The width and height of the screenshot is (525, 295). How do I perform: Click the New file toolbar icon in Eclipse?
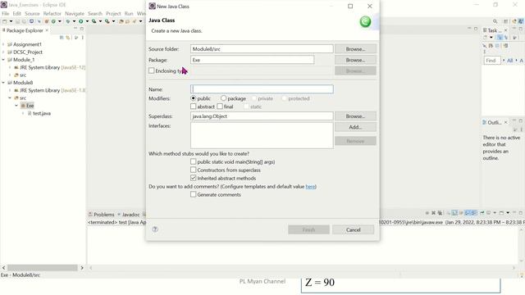tap(5, 21)
